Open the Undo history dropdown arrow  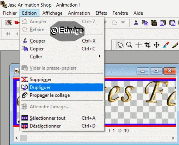[x=106, y=22]
